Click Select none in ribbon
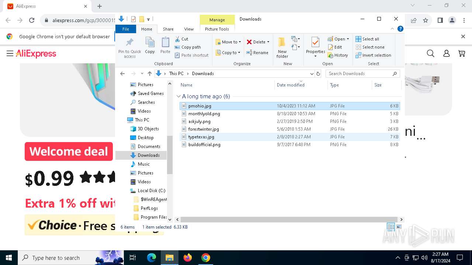472x265 pixels. pos(370,47)
